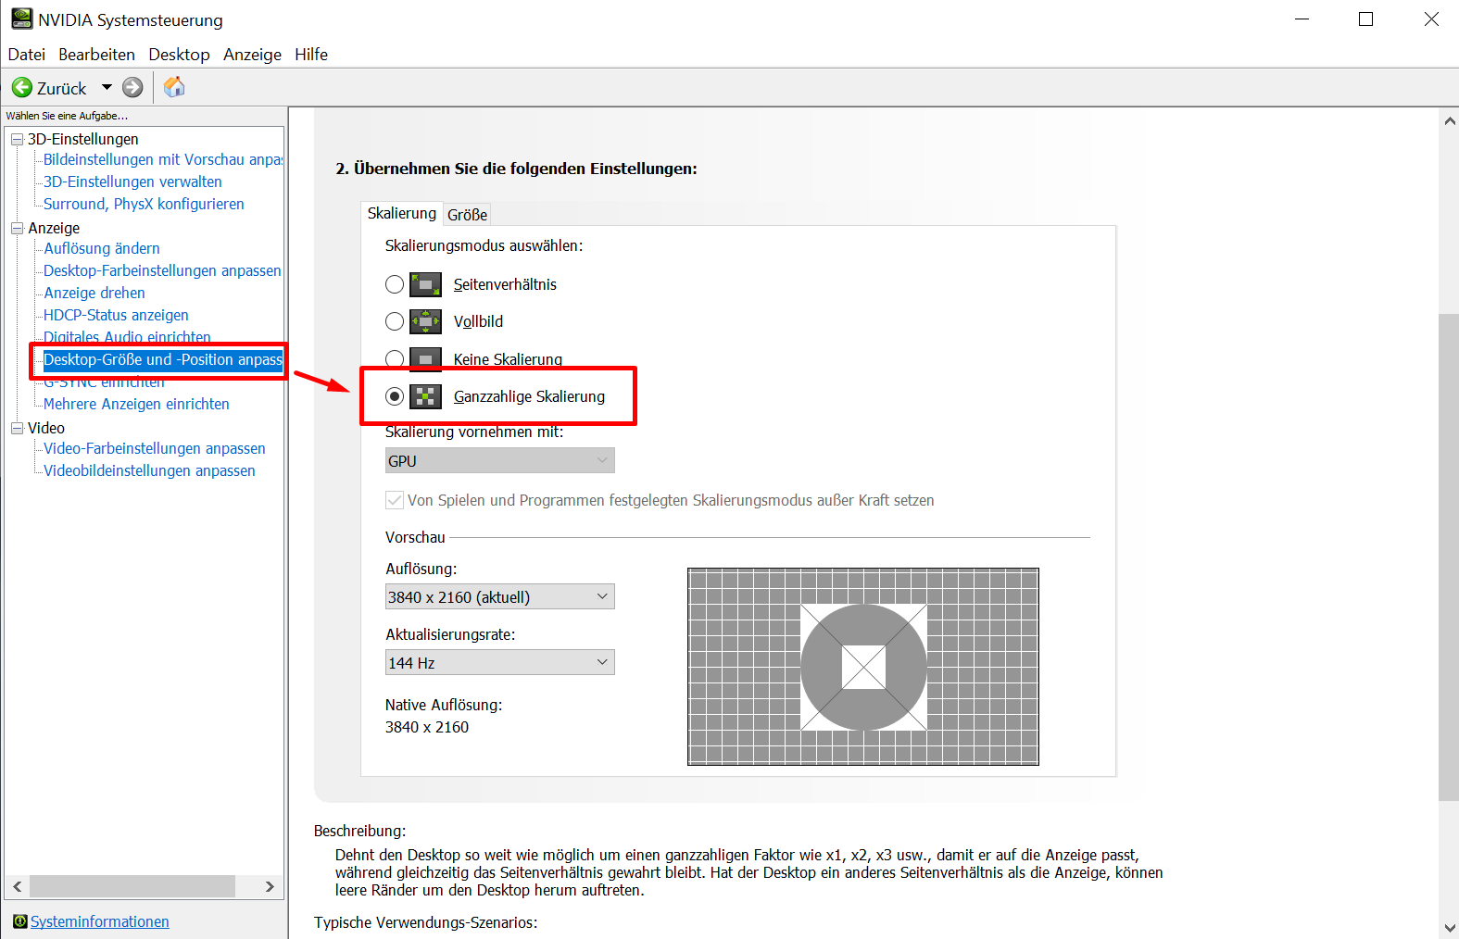Open the Aktualisierungsrate 144 Hz dropdown
The image size is (1459, 939).
[499, 662]
